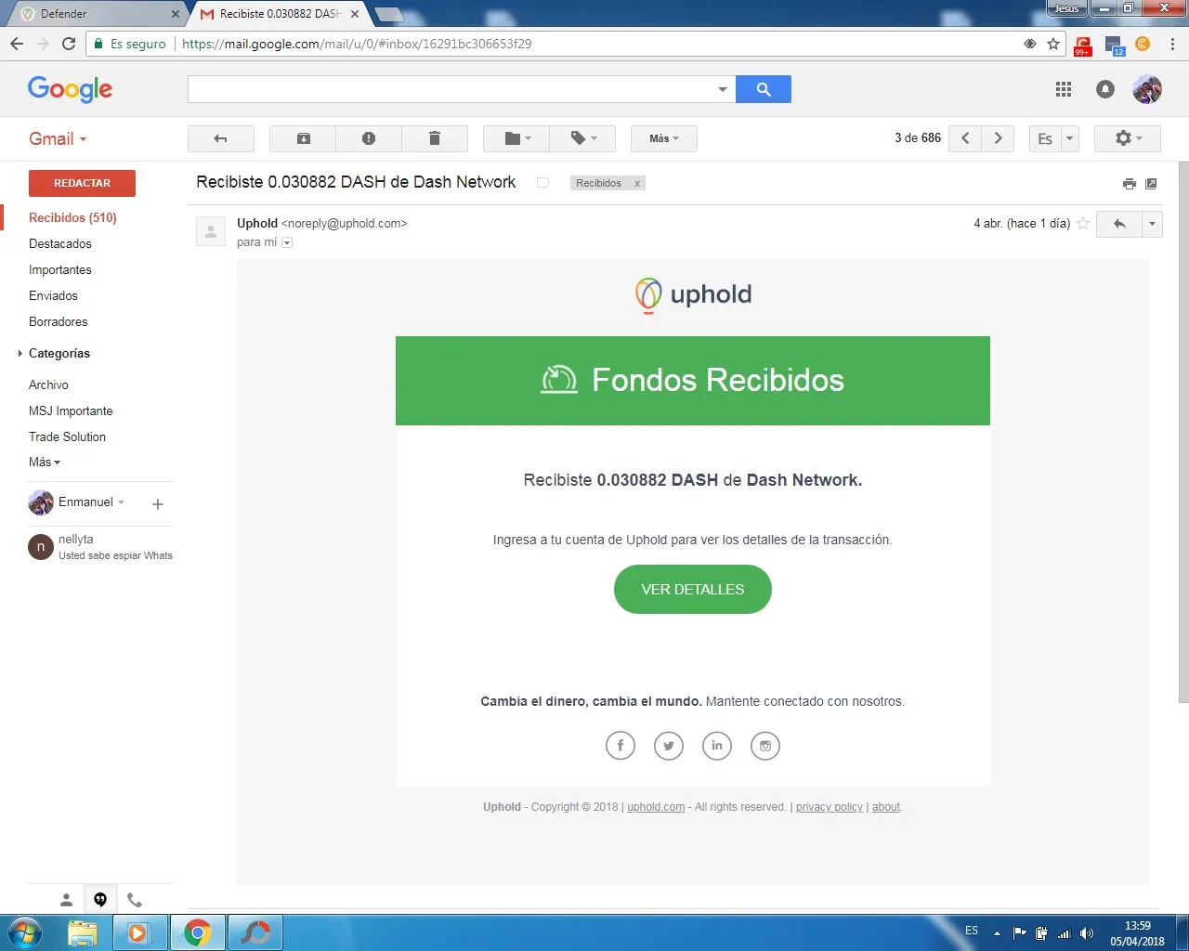Start a new chat with plus icon
The image size is (1189, 951).
158,504
